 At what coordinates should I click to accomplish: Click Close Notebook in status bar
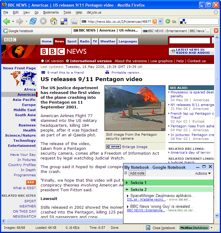point(164,228)
